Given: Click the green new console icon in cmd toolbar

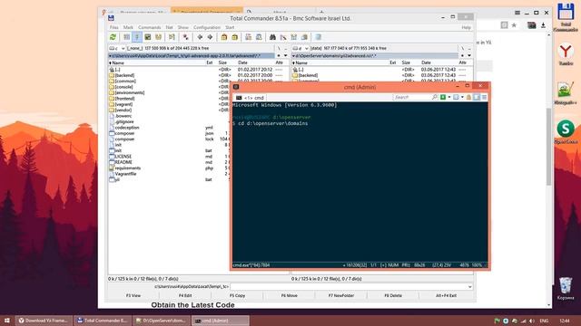Looking at the screenshot, I should click(443, 97).
